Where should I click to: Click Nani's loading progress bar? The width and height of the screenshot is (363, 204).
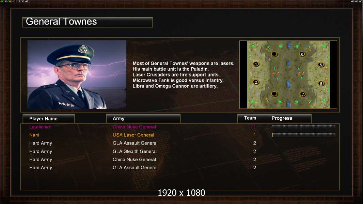point(304,135)
